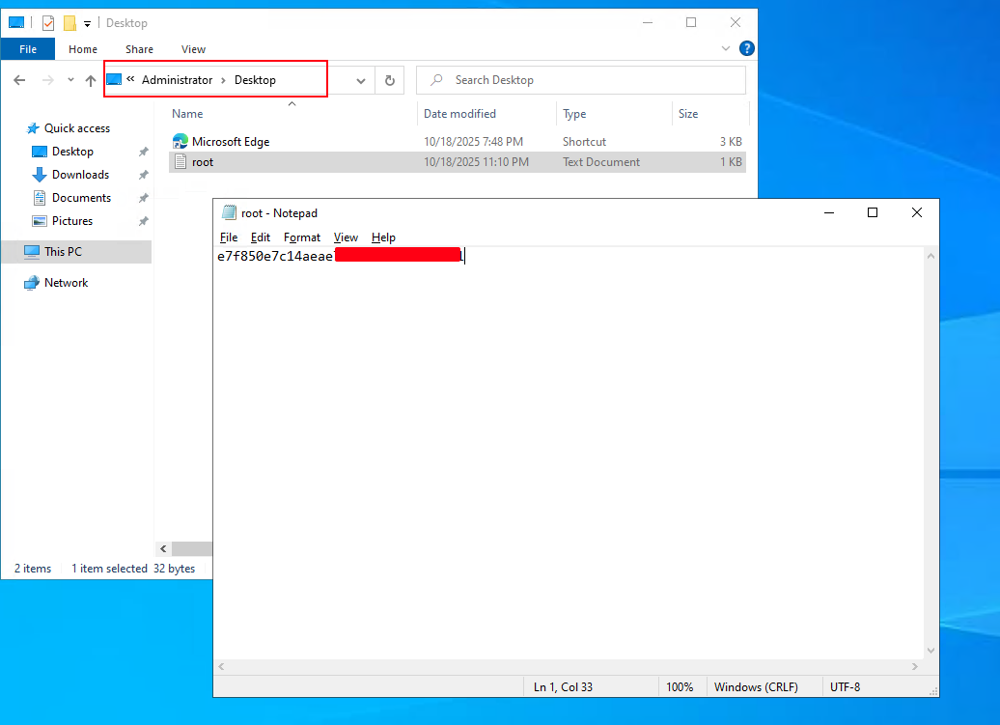
Task: Open the Notepad View menu
Action: click(346, 237)
